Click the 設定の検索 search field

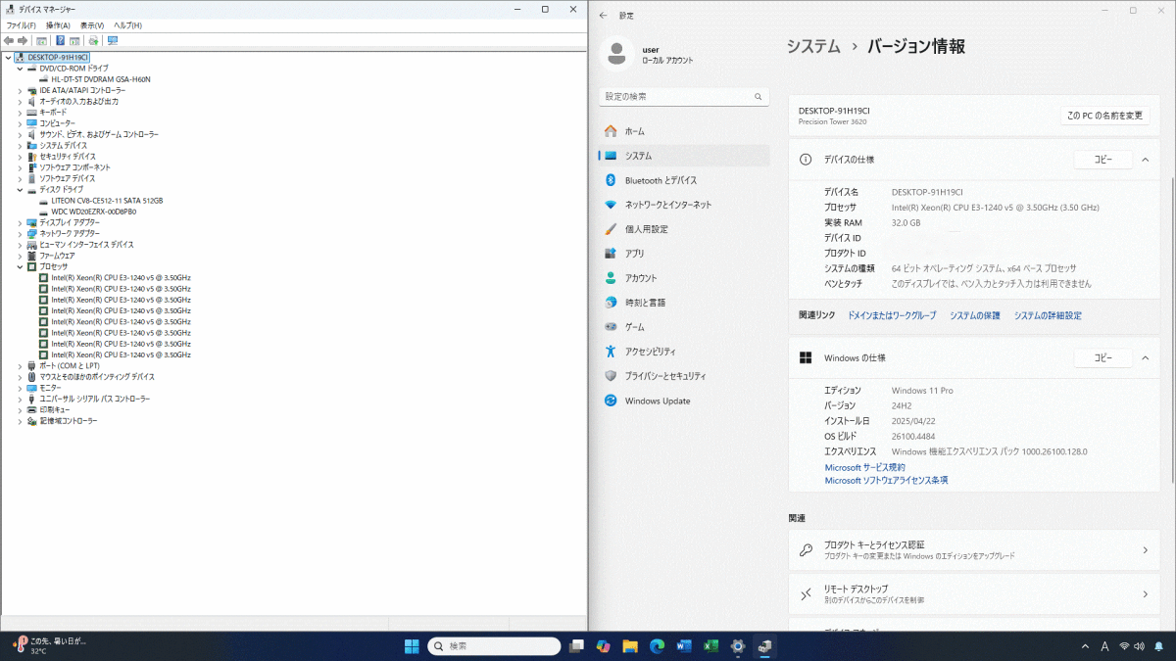coord(676,97)
